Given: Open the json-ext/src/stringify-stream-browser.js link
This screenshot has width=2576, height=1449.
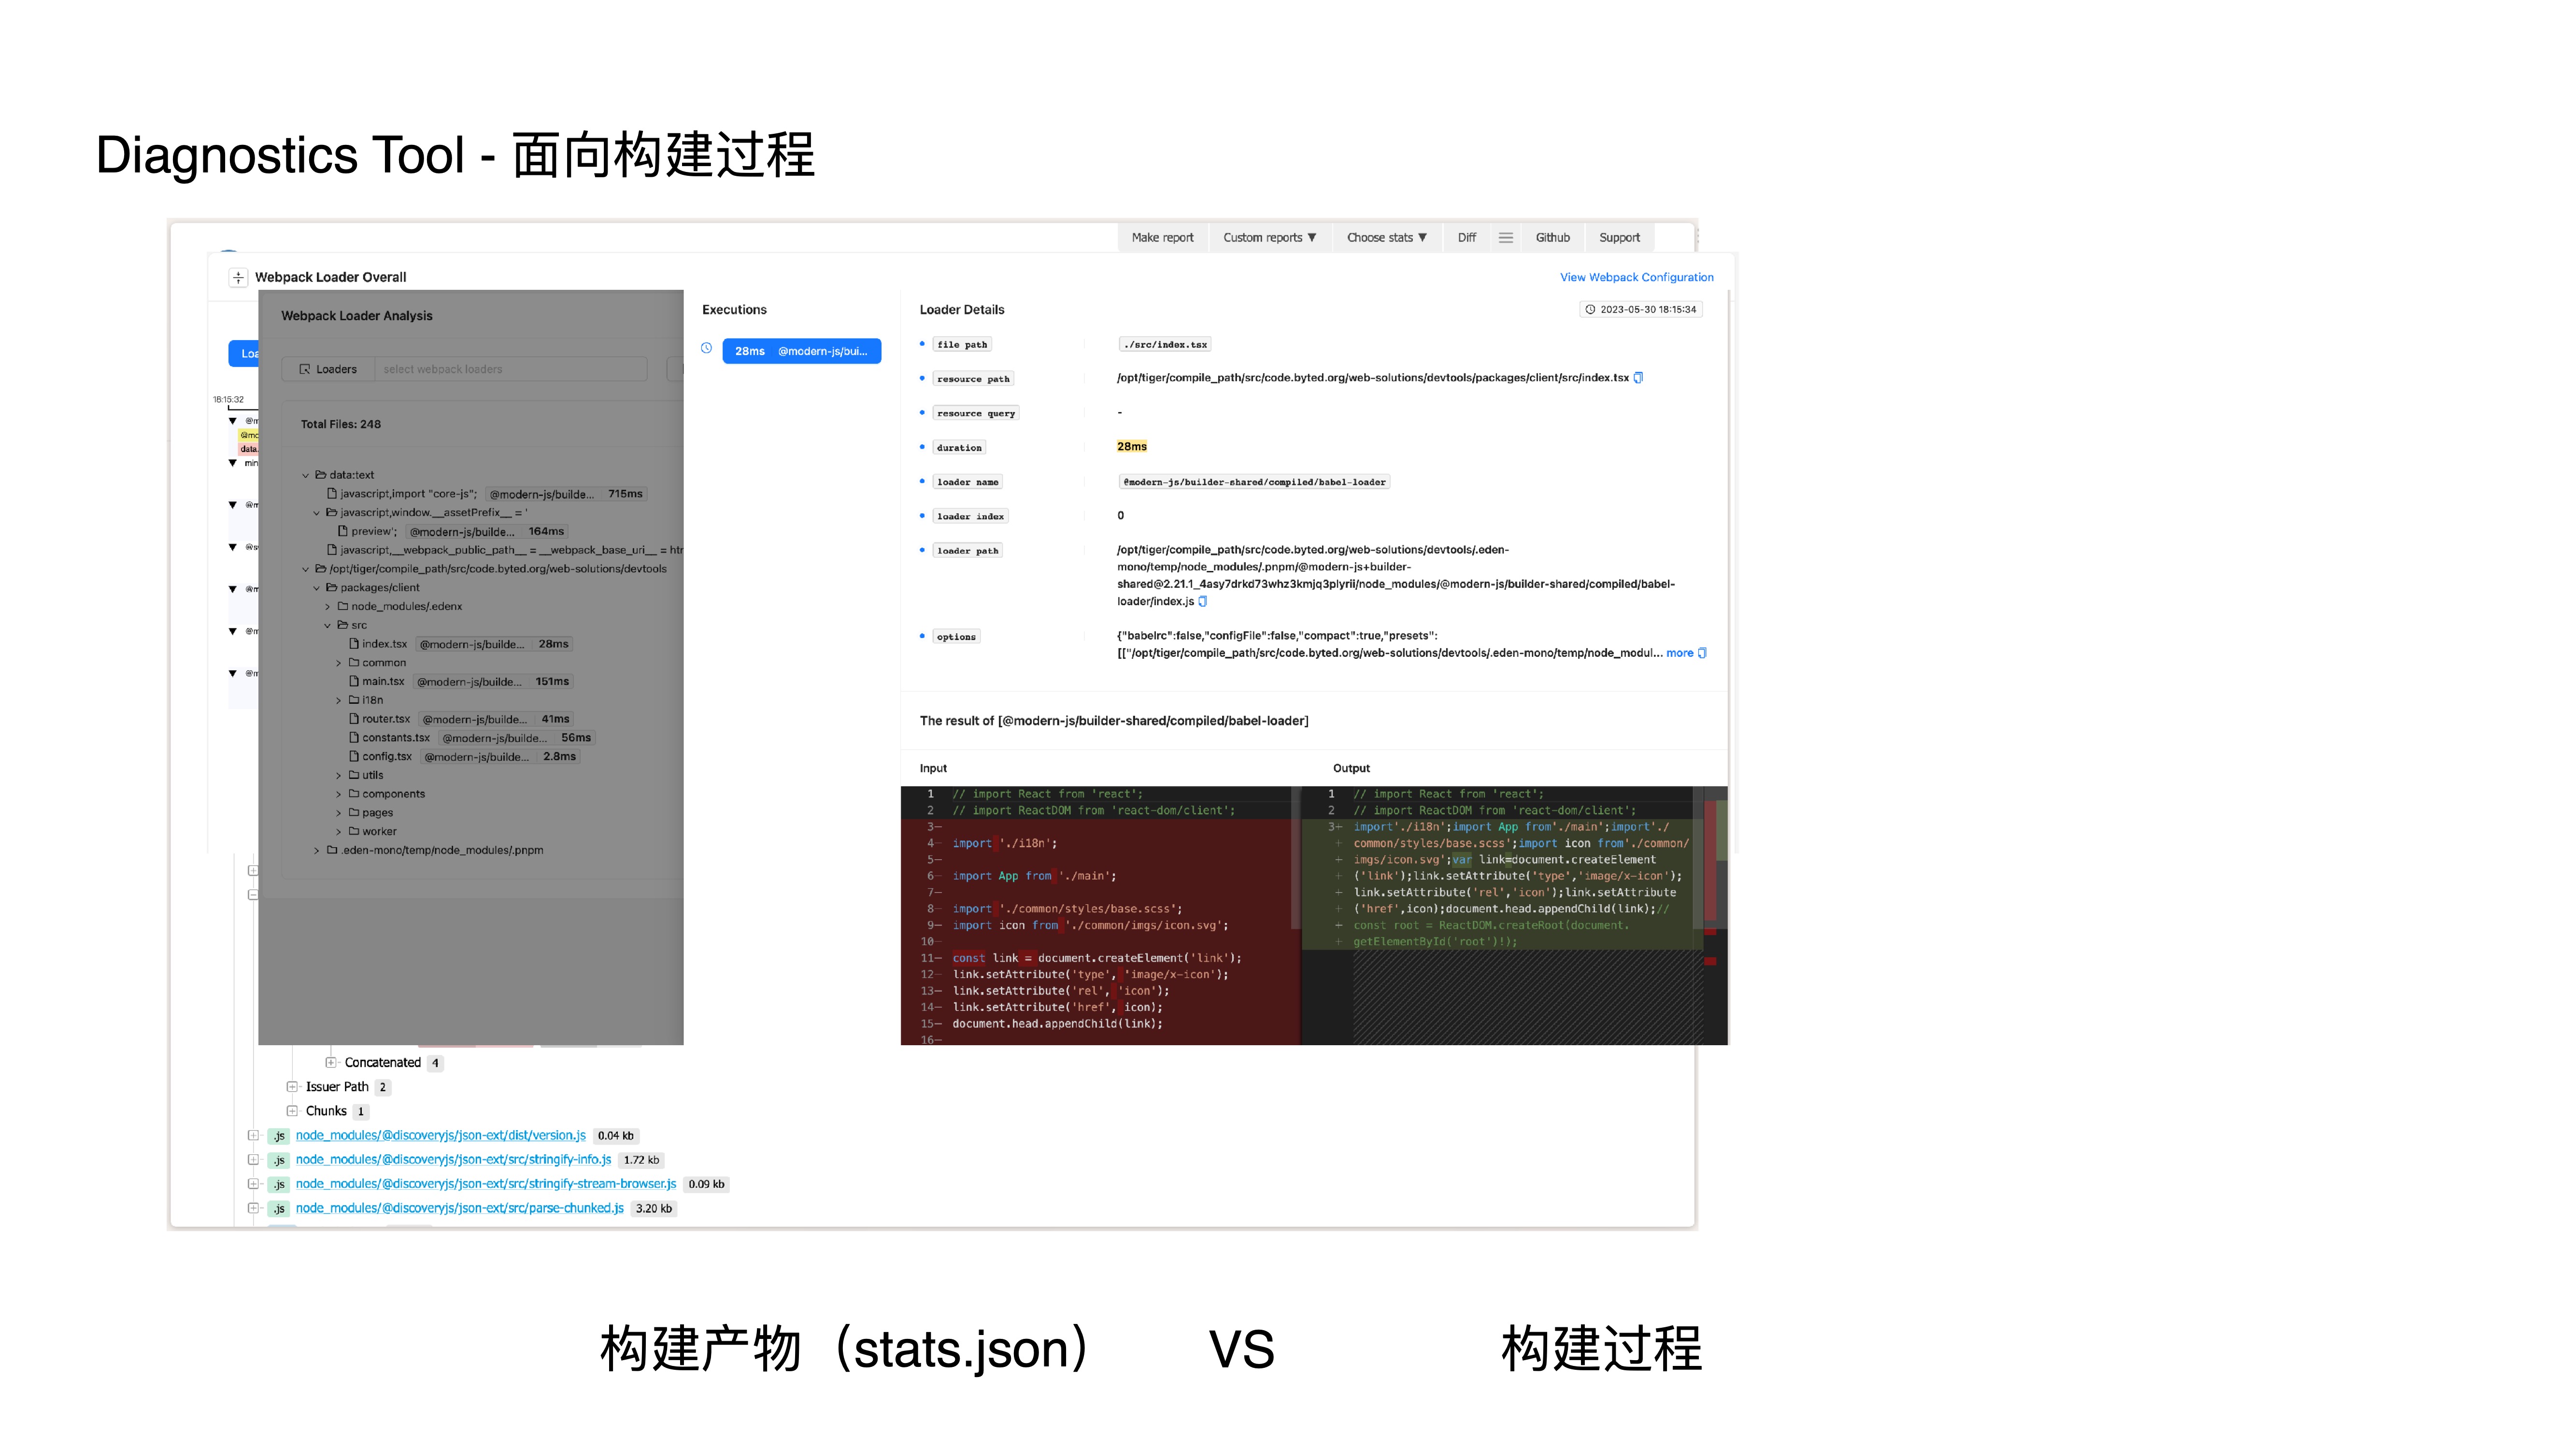Looking at the screenshot, I should click(x=485, y=1184).
